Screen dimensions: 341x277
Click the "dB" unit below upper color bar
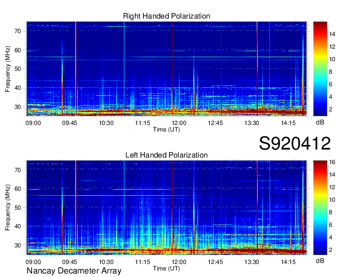[320, 122]
